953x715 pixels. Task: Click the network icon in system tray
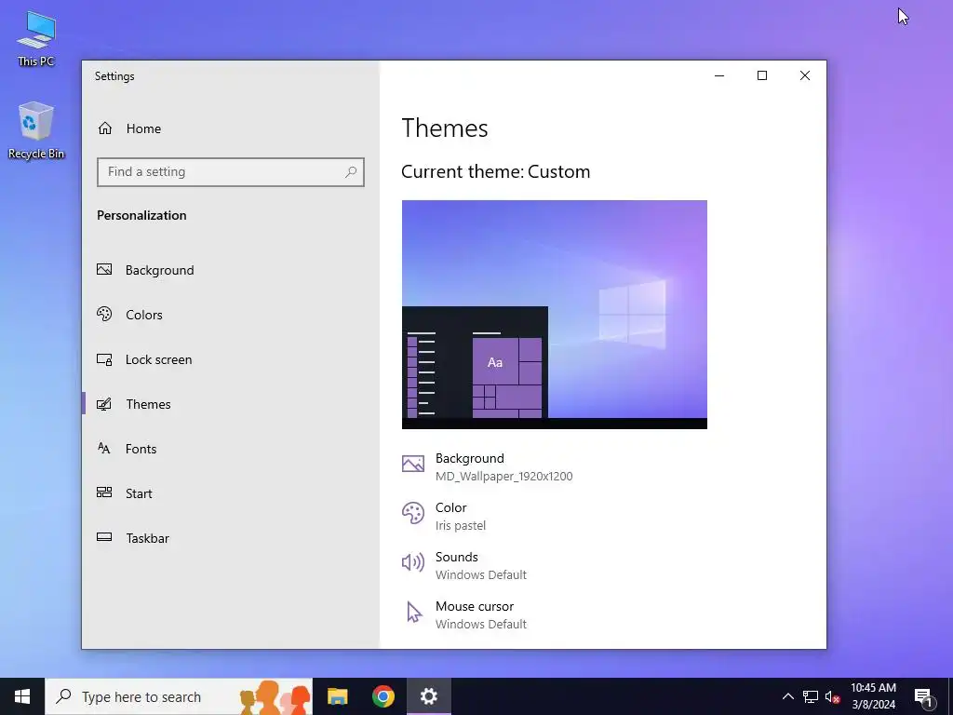[x=811, y=696]
